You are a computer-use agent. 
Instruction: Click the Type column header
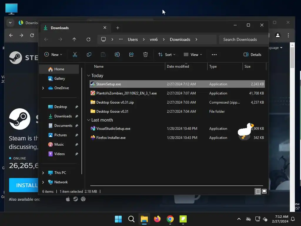click(225, 66)
